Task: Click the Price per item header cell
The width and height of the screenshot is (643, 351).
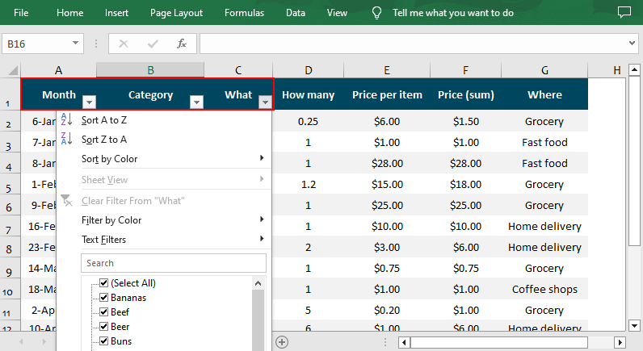Action: click(387, 94)
